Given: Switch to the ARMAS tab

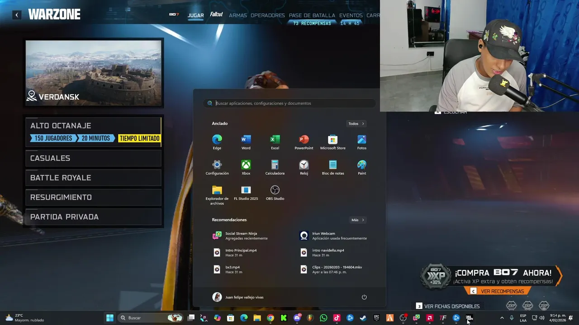Looking at the screenshot, I should pos(238,15).
